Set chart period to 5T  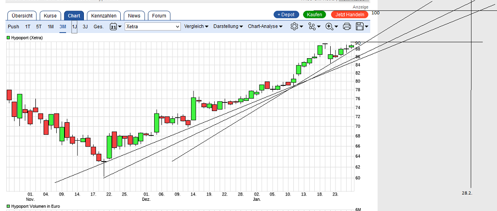coord(39,27)
